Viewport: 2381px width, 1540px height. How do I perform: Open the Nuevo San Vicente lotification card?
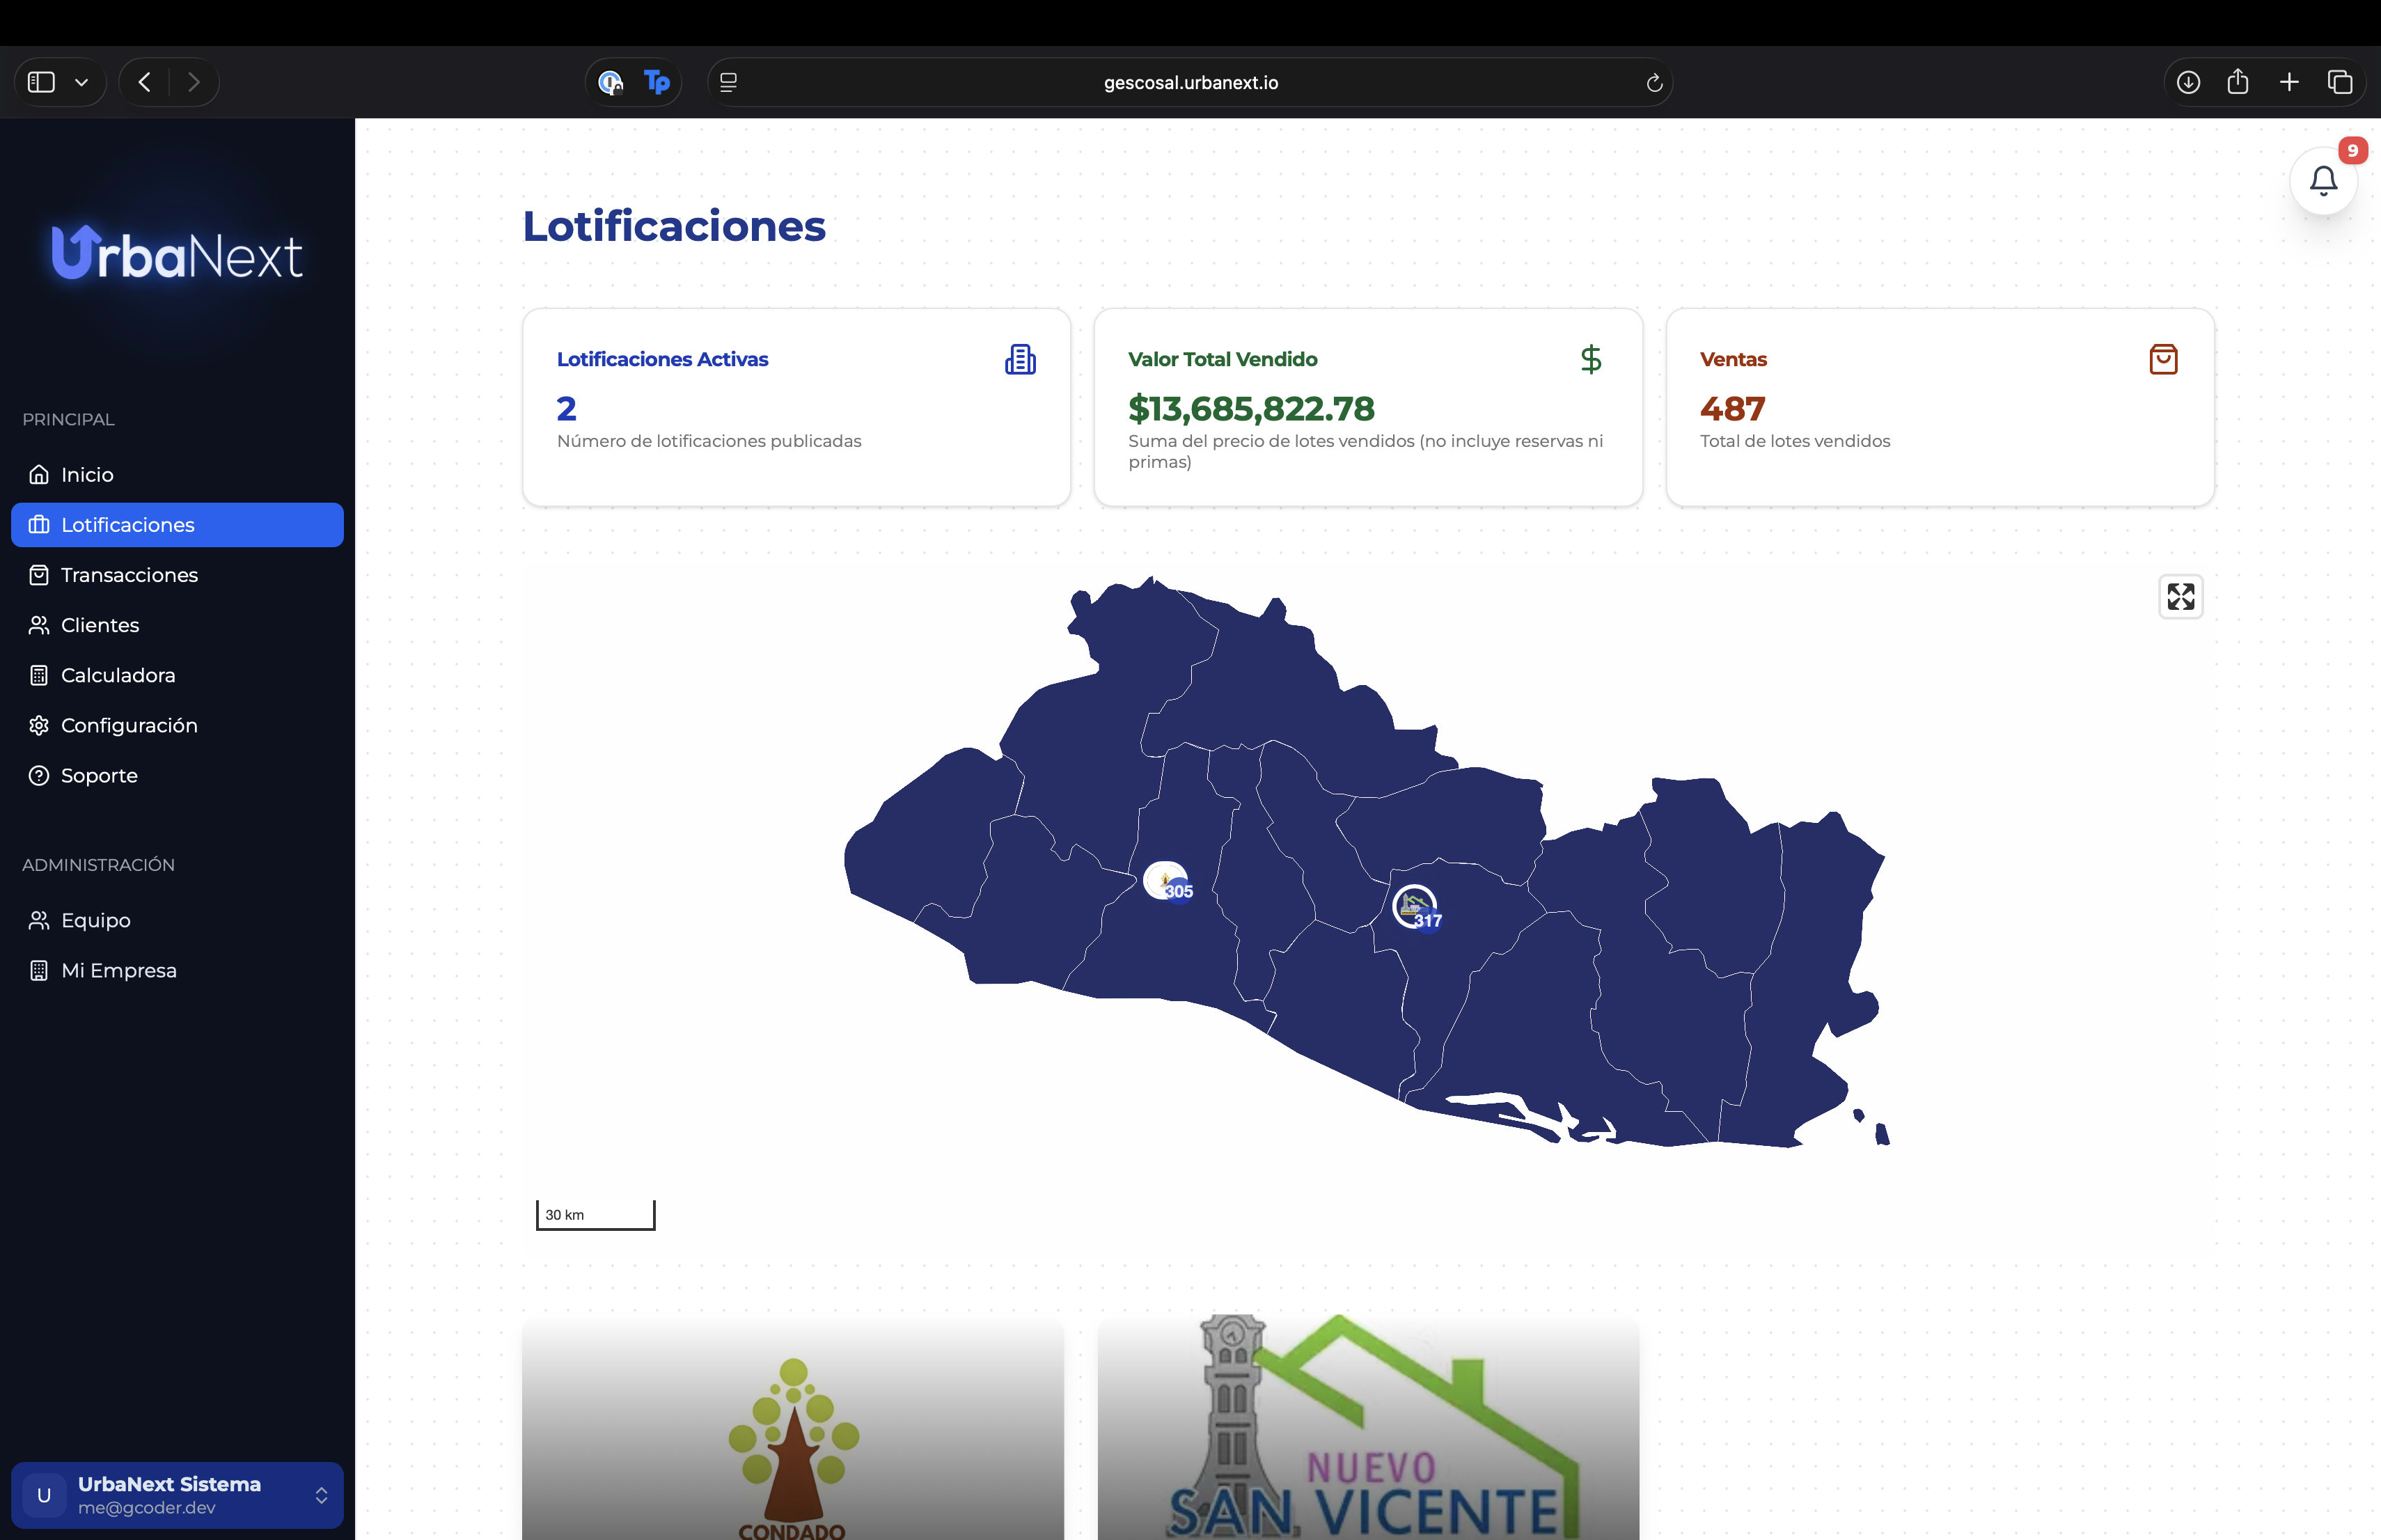(x=1368, y=1428)
